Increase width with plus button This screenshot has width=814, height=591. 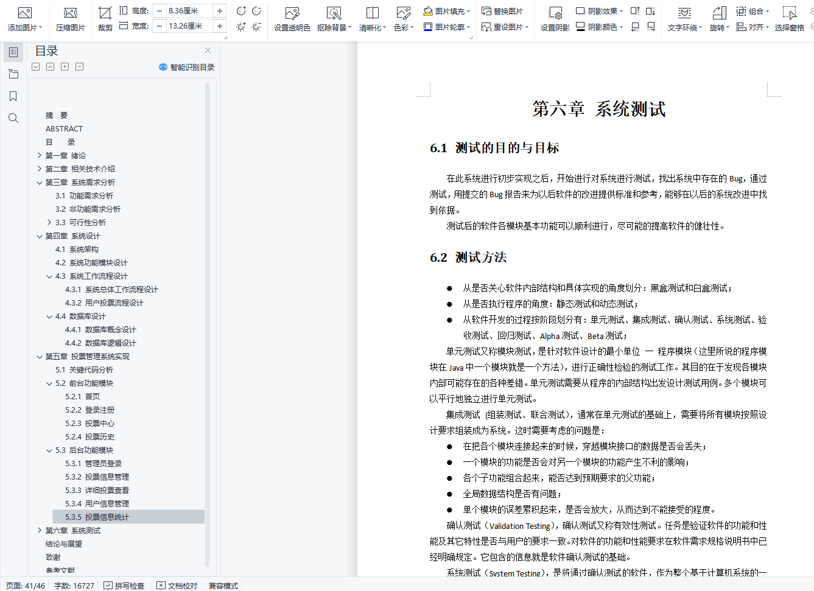(220, 26)
